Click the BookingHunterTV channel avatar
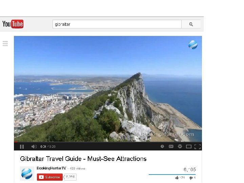244x183 pixels. [x=27, y=174]
